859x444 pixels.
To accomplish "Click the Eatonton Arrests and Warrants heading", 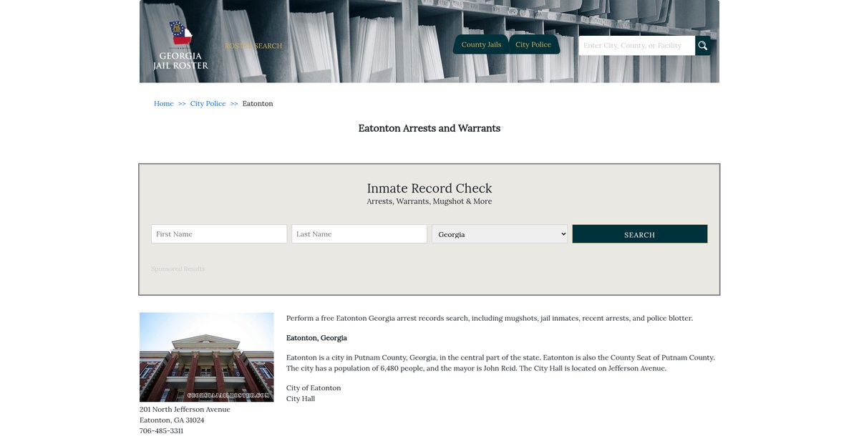I will coord(429,128).
